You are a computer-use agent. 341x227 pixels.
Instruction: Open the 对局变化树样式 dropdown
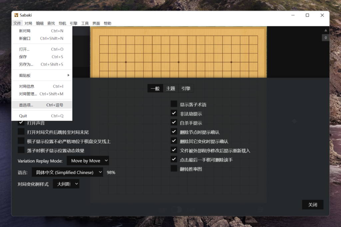pyautogui.click(x=66, y=184)
